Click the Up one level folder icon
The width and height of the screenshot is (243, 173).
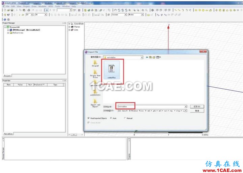[x=151, y=57]
